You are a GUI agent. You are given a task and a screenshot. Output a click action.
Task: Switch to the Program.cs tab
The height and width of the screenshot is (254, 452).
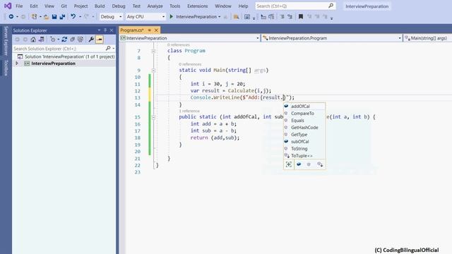click(132, 30)
